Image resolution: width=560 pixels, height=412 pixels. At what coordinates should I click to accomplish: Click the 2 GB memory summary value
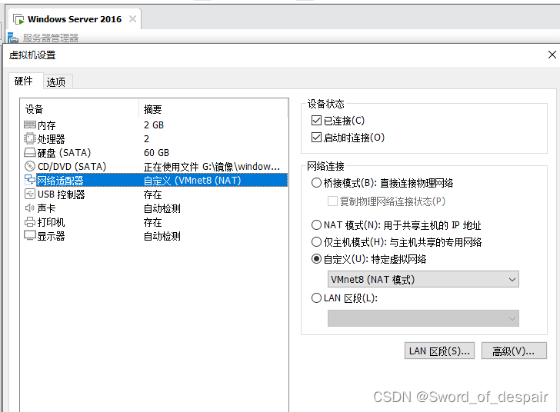coord(154,125)
